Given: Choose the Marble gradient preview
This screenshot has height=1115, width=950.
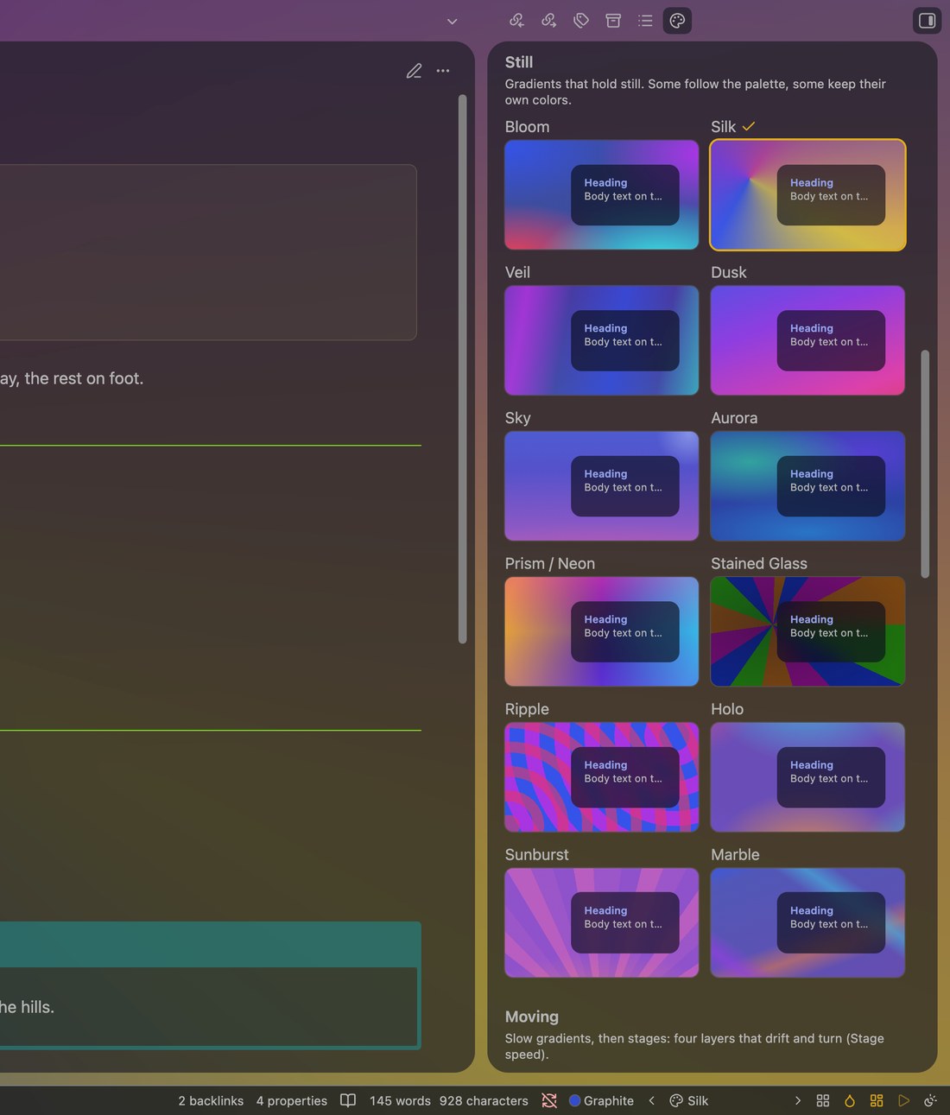Looking at the screenshot, I should (x=807, y=922).
